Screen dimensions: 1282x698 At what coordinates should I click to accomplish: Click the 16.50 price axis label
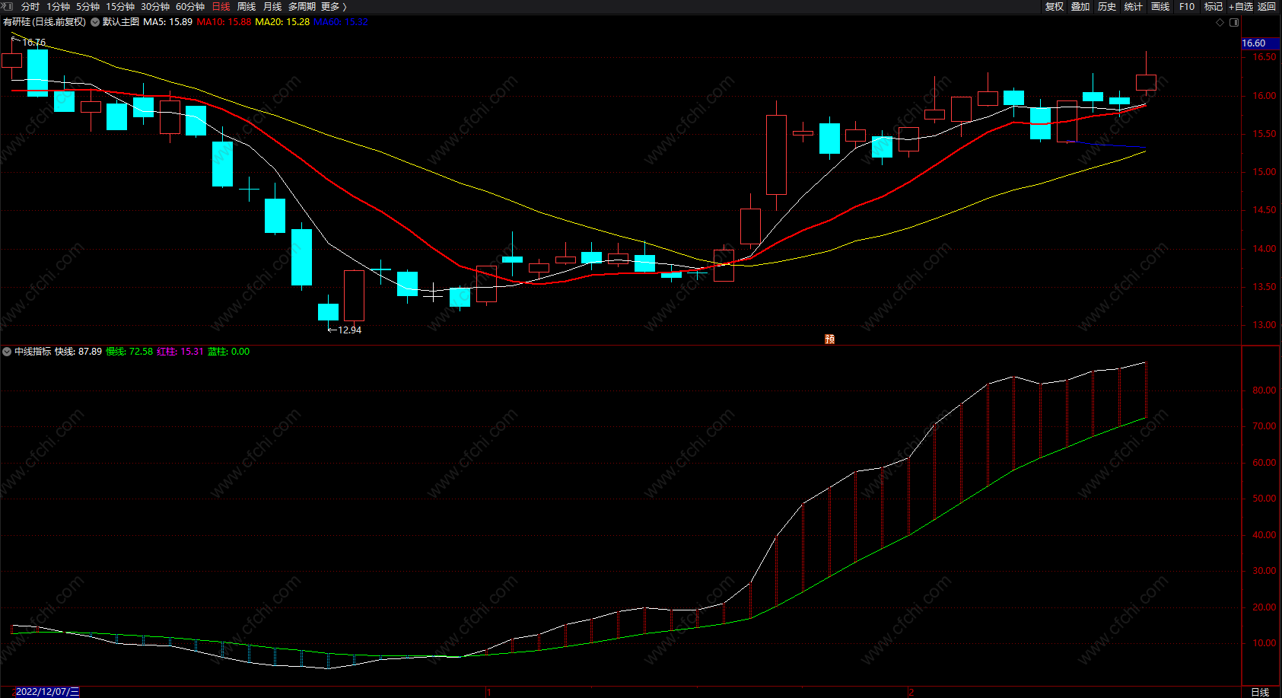tap(1265, 57)
